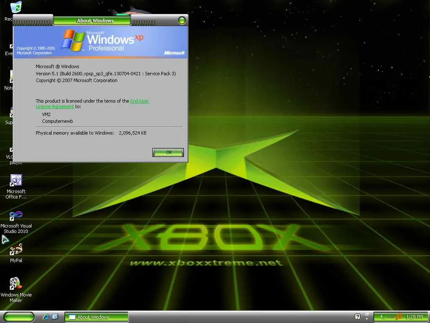The width and height of the screenshot is (430, 323).
Task: Click the orange magnifier tray icon
Action: (x=399, y=317)
